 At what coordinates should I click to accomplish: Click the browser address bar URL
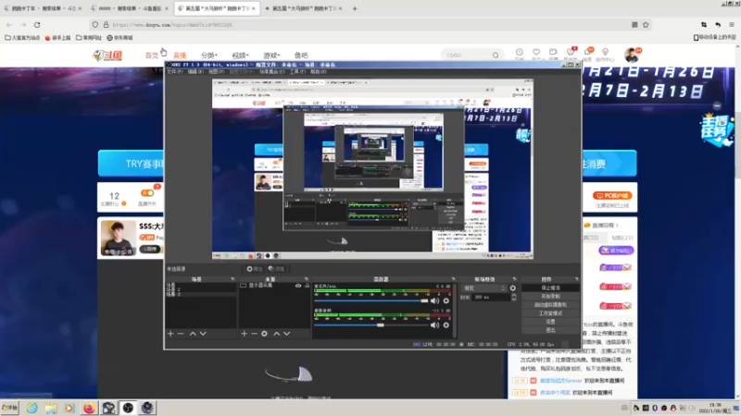pos(172,25)
